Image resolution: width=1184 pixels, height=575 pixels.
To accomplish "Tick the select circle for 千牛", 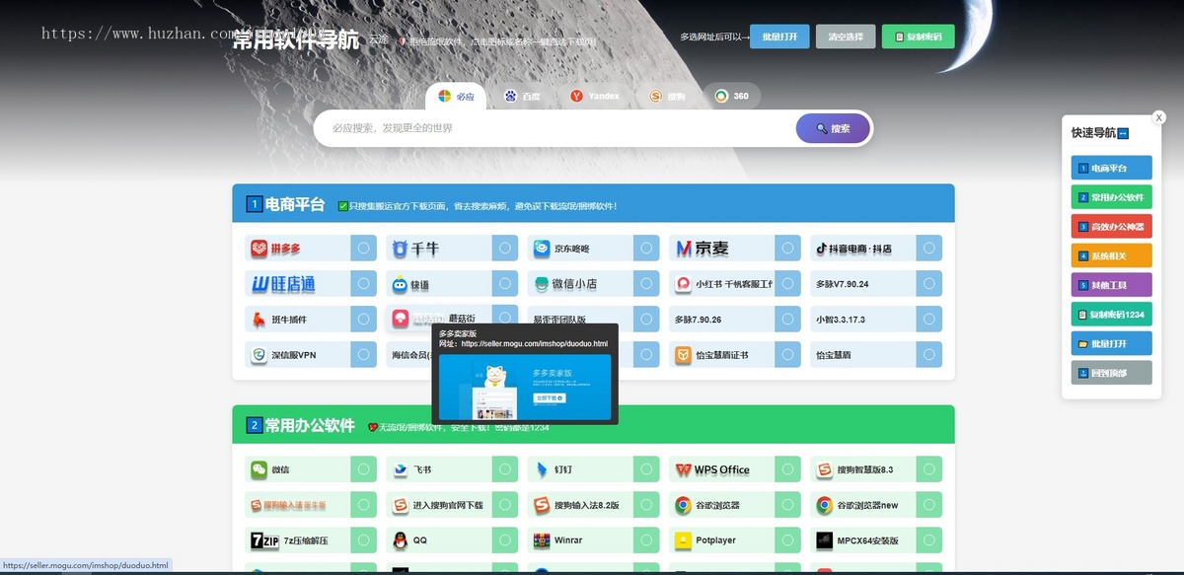I will pos(505,249).
